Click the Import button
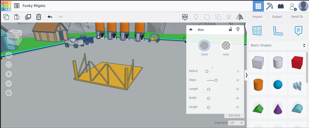Viewport: 309px width, 128px height. (257, 17)
